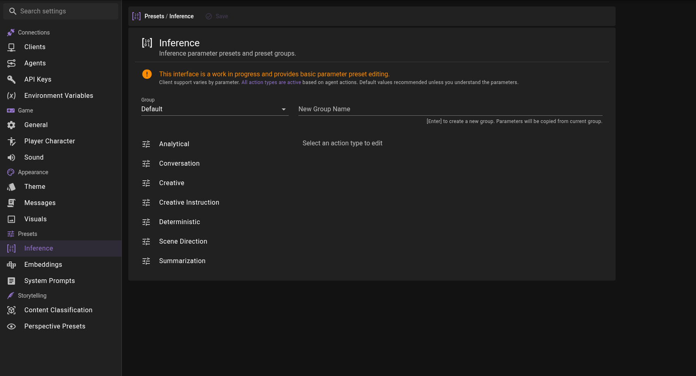This screenshot has height=376, width=696.
Task: Click the tune icon beside Analytical
Action: [146, 144]
